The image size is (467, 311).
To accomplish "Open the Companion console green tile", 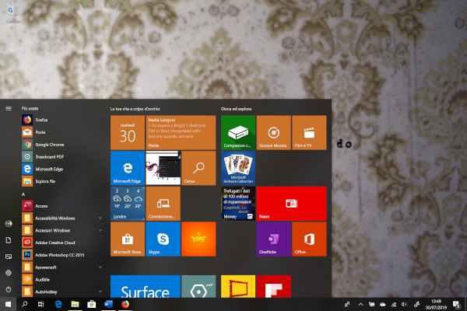I will tap(238, 132).
